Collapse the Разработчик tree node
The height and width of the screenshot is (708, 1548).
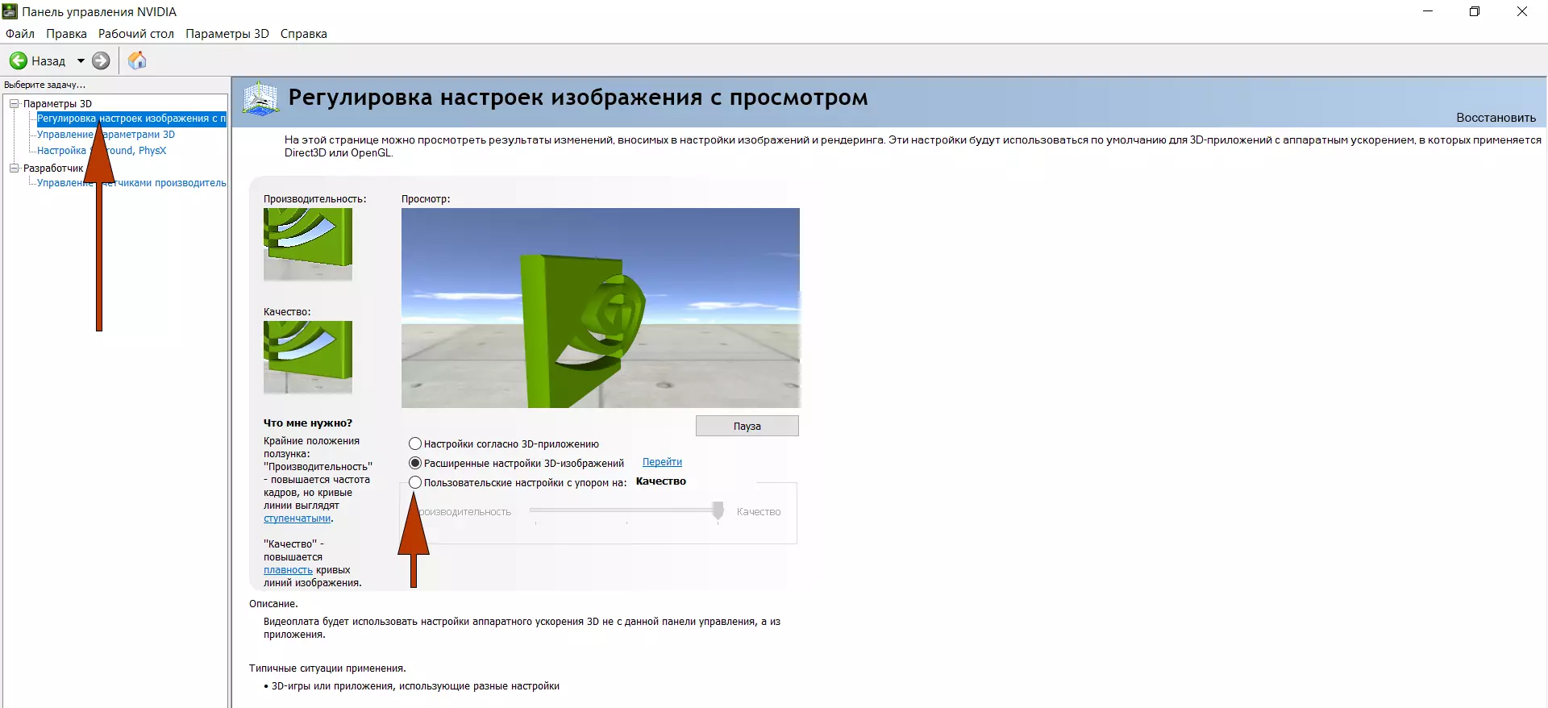(x=14, y=168)
